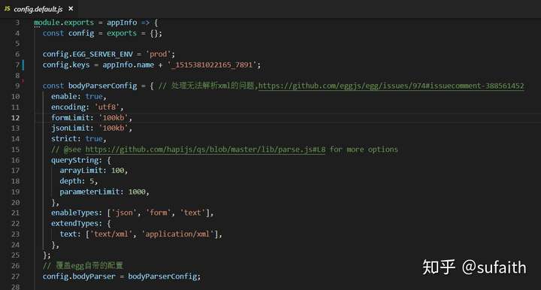Screen dimensions: 541x290
Task: Click the JS file icon on the tab
Action: click(7, 8)
